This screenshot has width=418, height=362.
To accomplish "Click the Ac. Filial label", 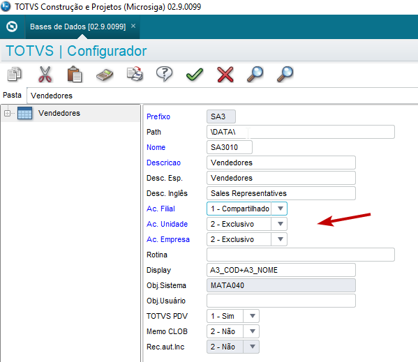I will [161, 209].
